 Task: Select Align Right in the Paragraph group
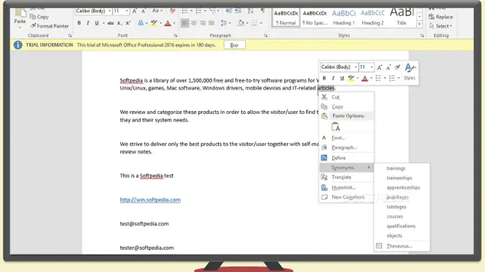point(203,23)
